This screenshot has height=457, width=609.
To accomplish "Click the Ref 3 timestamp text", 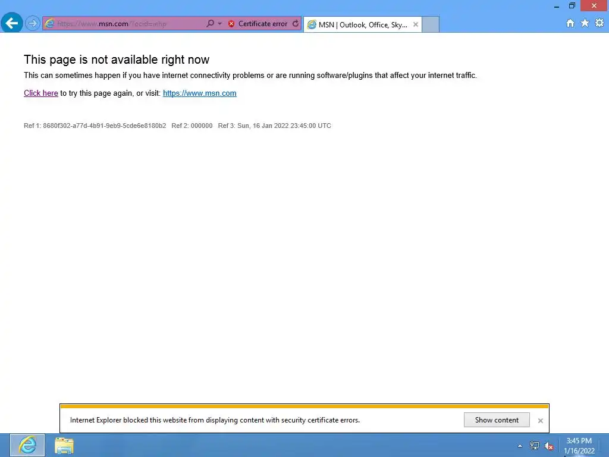I will pos(275,126).
